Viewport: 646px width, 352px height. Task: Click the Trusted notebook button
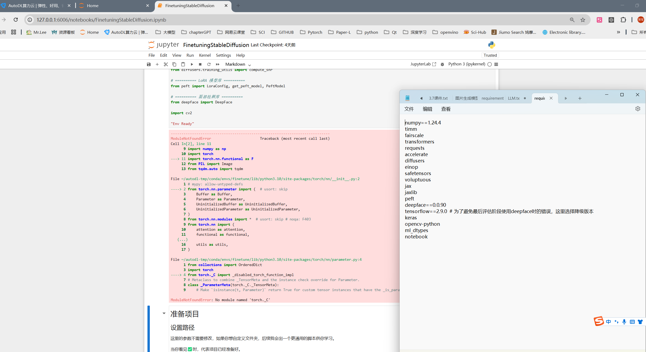[x=490, y=55]
